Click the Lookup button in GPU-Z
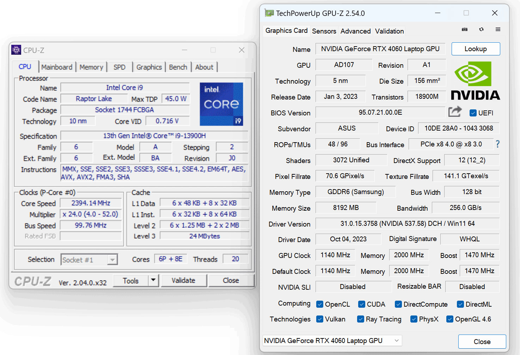 click(476, 49)
